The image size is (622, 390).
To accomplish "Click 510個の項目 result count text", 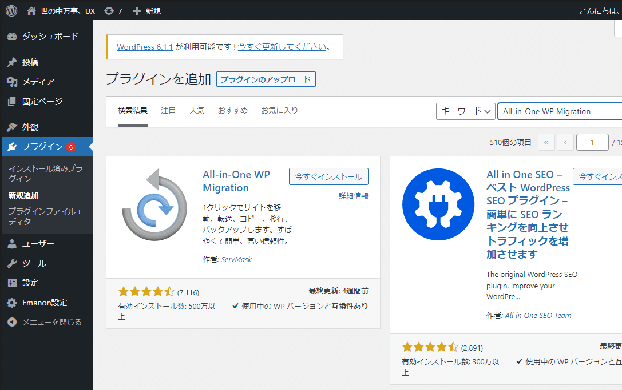I will [x=510, y=143].
